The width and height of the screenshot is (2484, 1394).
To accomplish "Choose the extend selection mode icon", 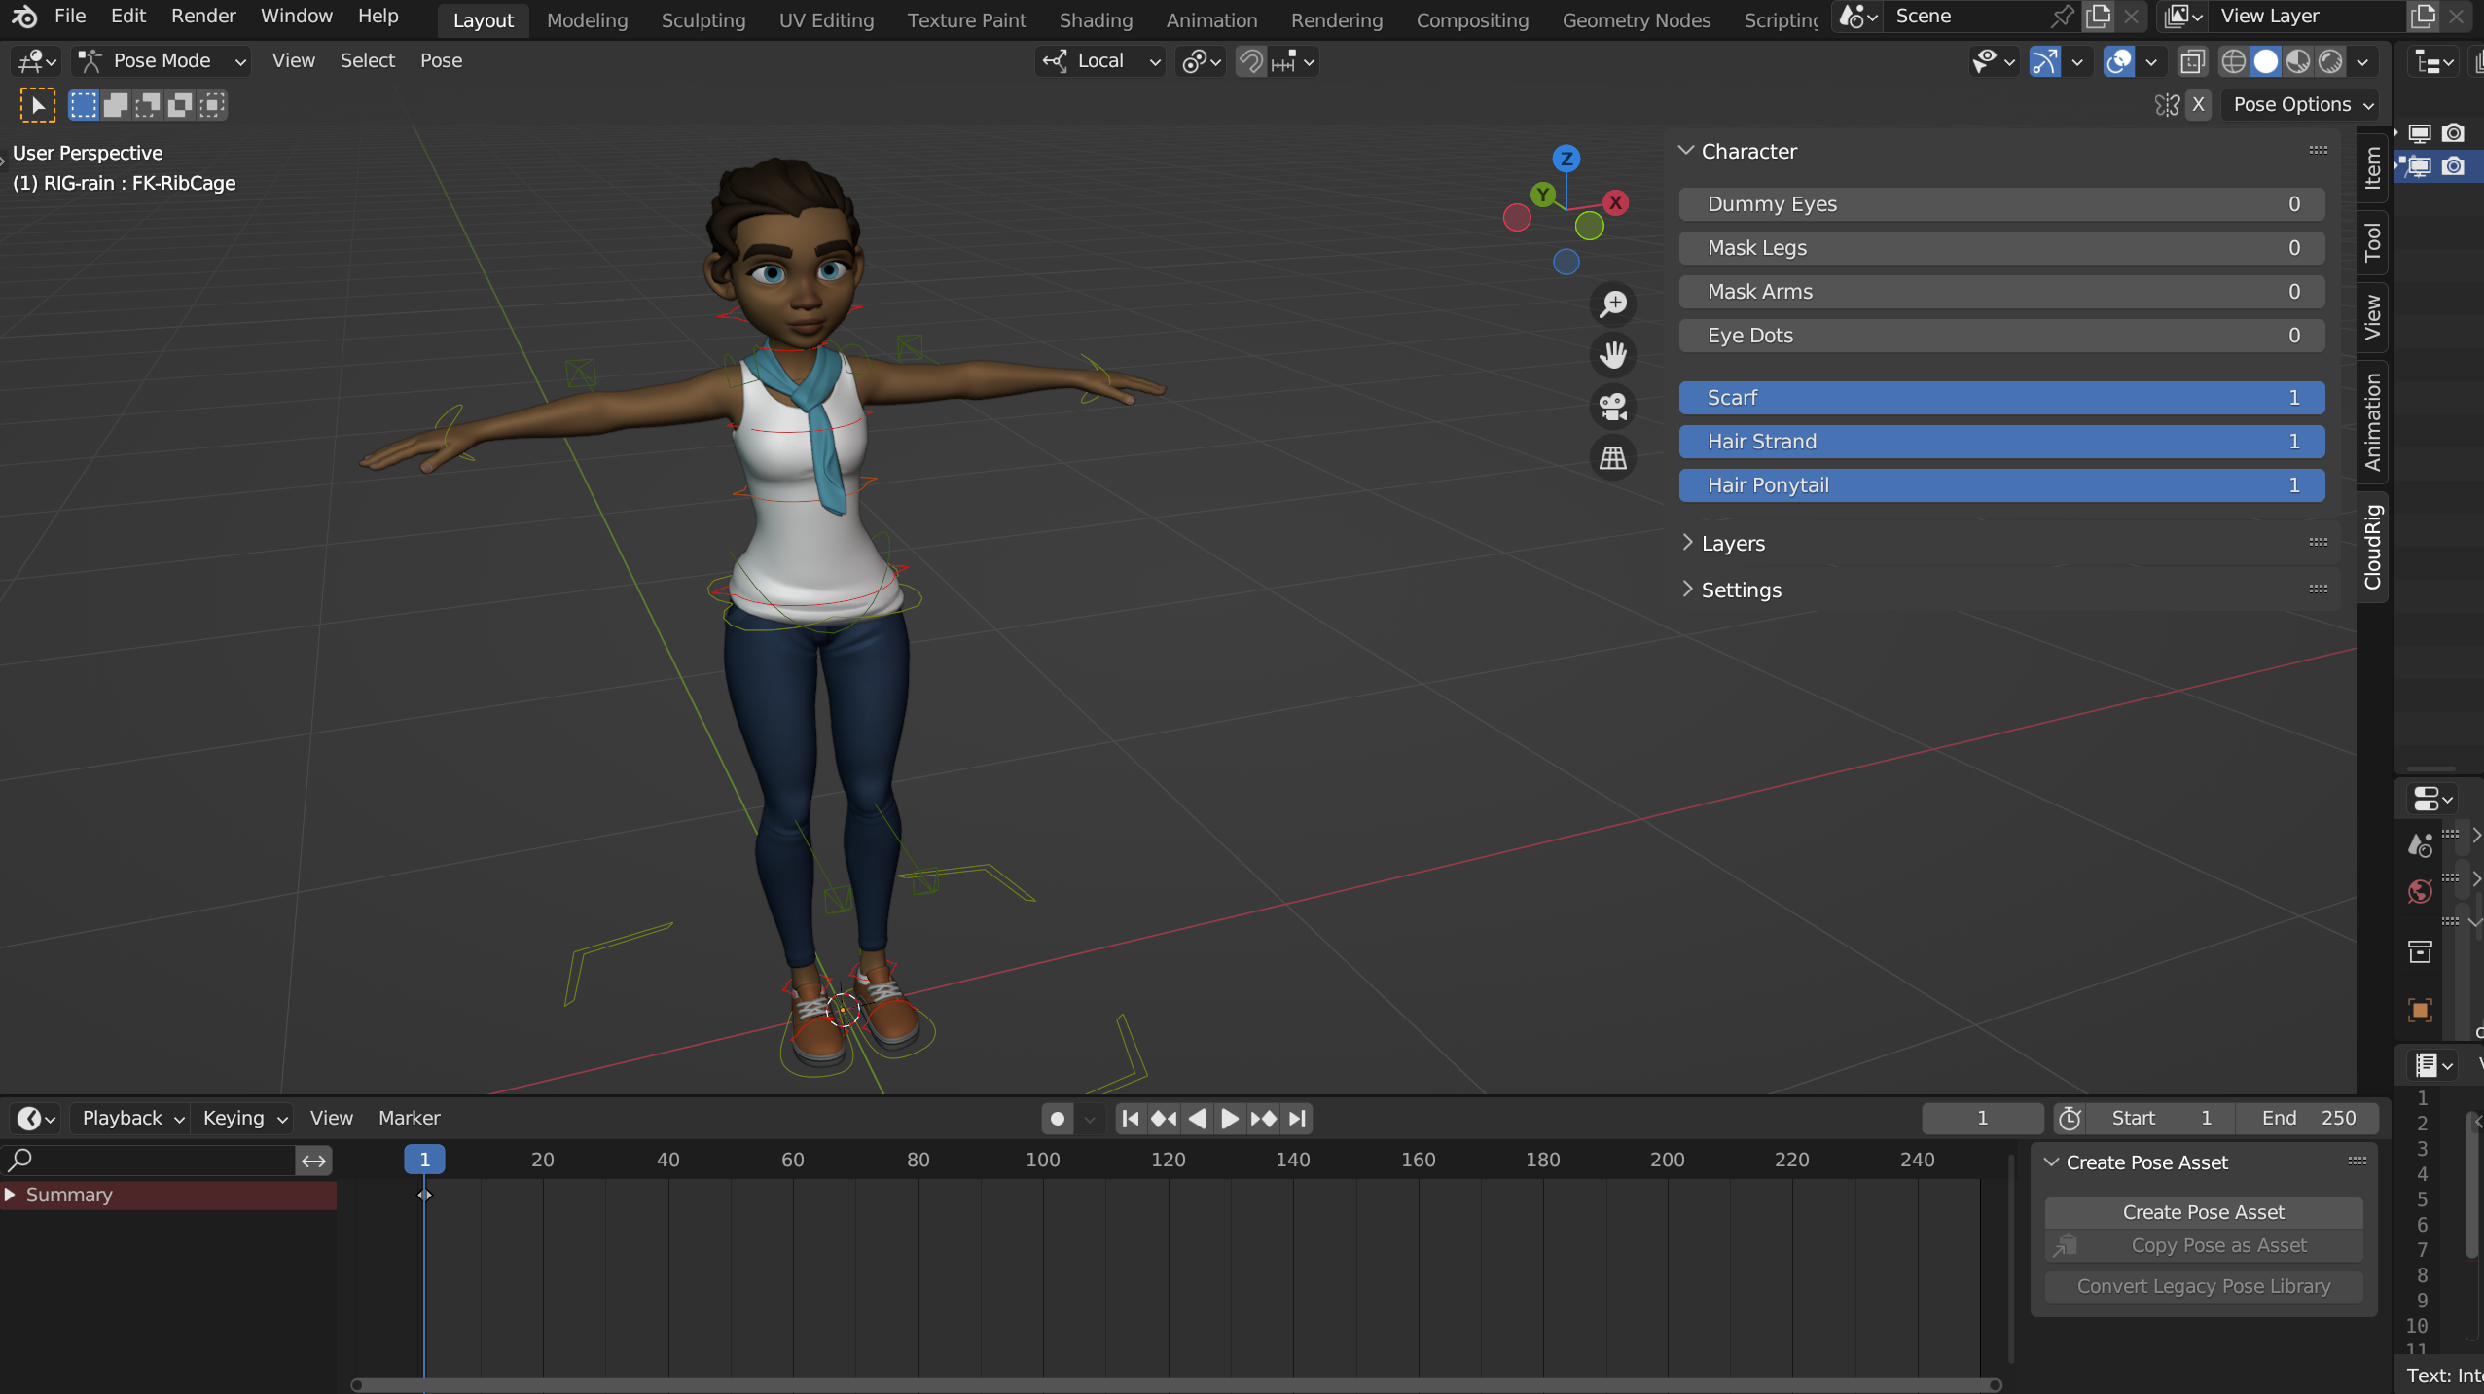I will (x=116, y=105).
